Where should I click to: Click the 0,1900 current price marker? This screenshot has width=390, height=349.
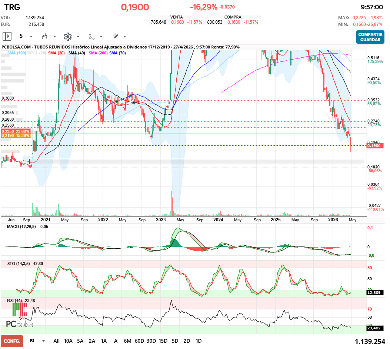(375, 146)
